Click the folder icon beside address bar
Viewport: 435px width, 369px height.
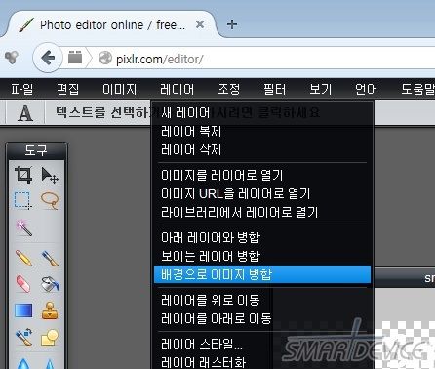pos(75,58)
